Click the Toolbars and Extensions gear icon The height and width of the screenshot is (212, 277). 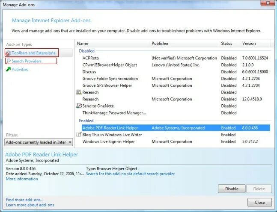[x=8, y=53]
